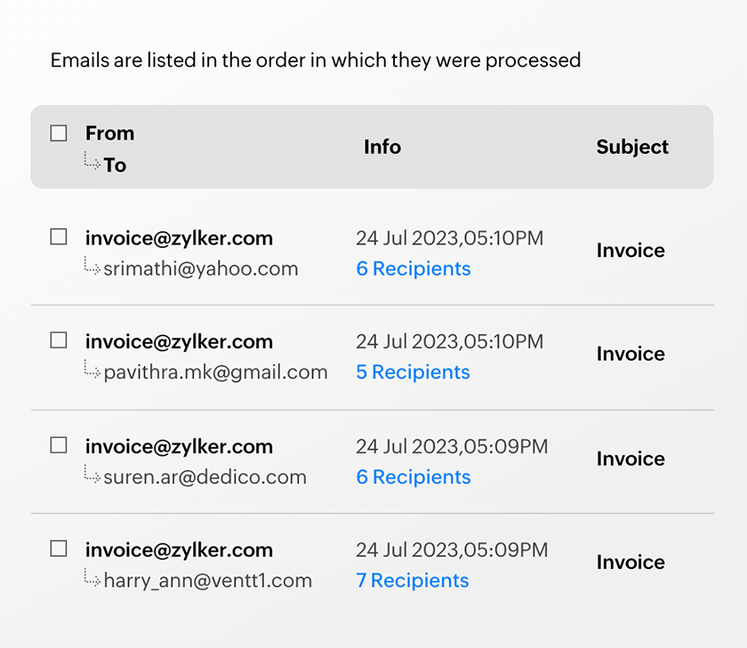The image size is (747, 648).
Task: Click the Info column header
Action: [x=382, y=148]
